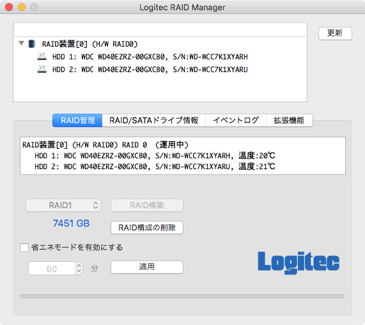
Task: Click the RAID構成の削除 button
Action: [147, 227]
